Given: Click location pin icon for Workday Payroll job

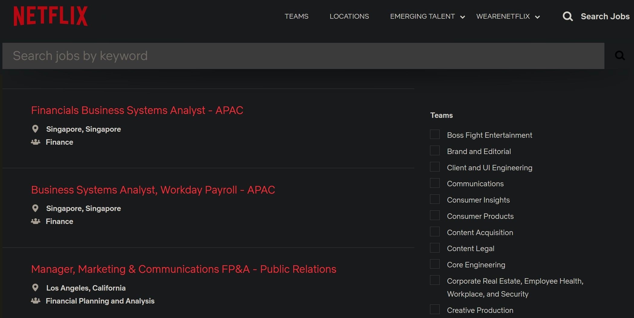Looking at the screenshot, I should click(35, 208).
